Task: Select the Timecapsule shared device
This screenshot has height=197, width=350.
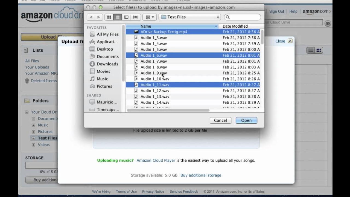Action: point(104,109)
